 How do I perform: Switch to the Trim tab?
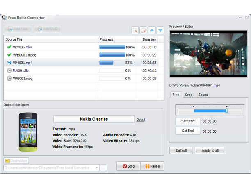coord(176,95)
